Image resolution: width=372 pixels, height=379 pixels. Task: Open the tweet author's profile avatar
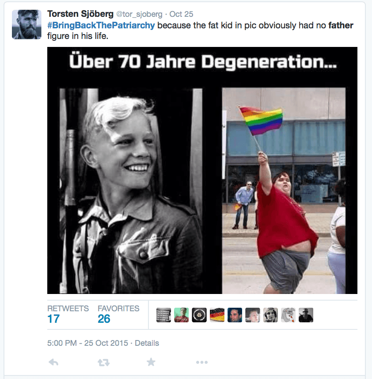click(x=27, y=24)
